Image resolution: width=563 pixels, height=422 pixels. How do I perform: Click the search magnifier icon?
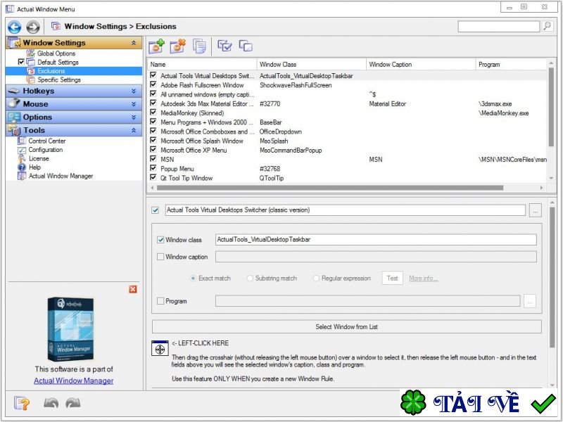(x=547, y=26)
